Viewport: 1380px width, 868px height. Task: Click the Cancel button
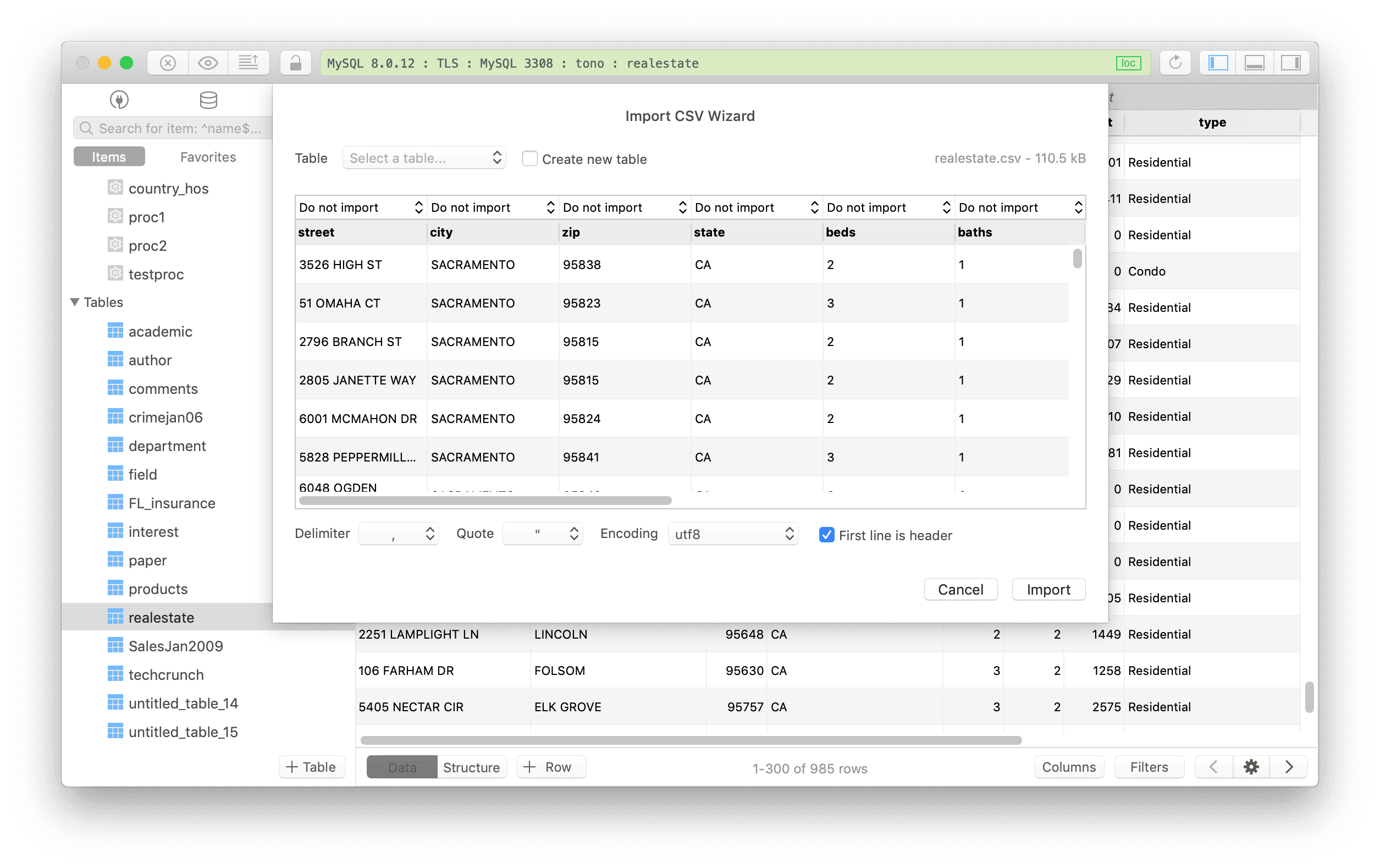coord(961,589)
